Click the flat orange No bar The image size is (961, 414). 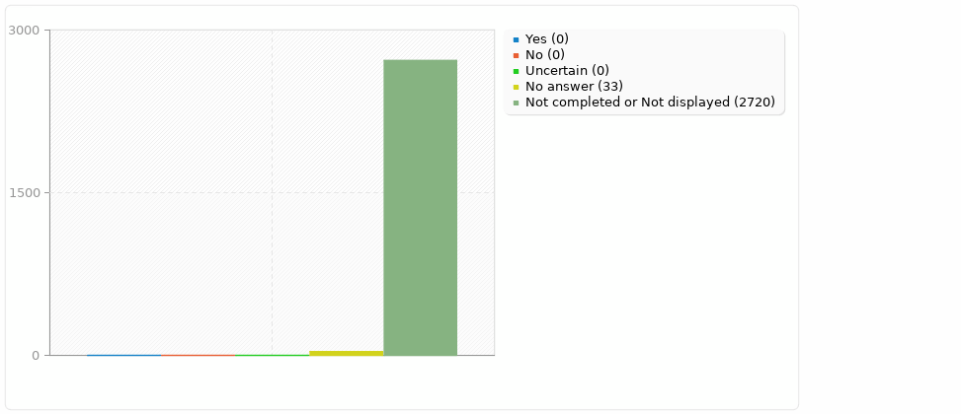point(198,355)
